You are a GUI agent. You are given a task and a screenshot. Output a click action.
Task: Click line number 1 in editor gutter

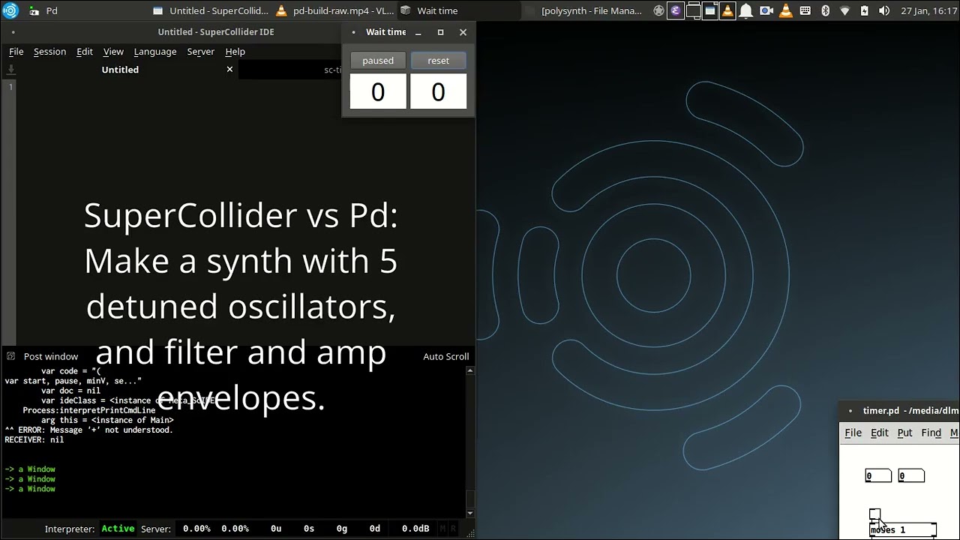10,87
